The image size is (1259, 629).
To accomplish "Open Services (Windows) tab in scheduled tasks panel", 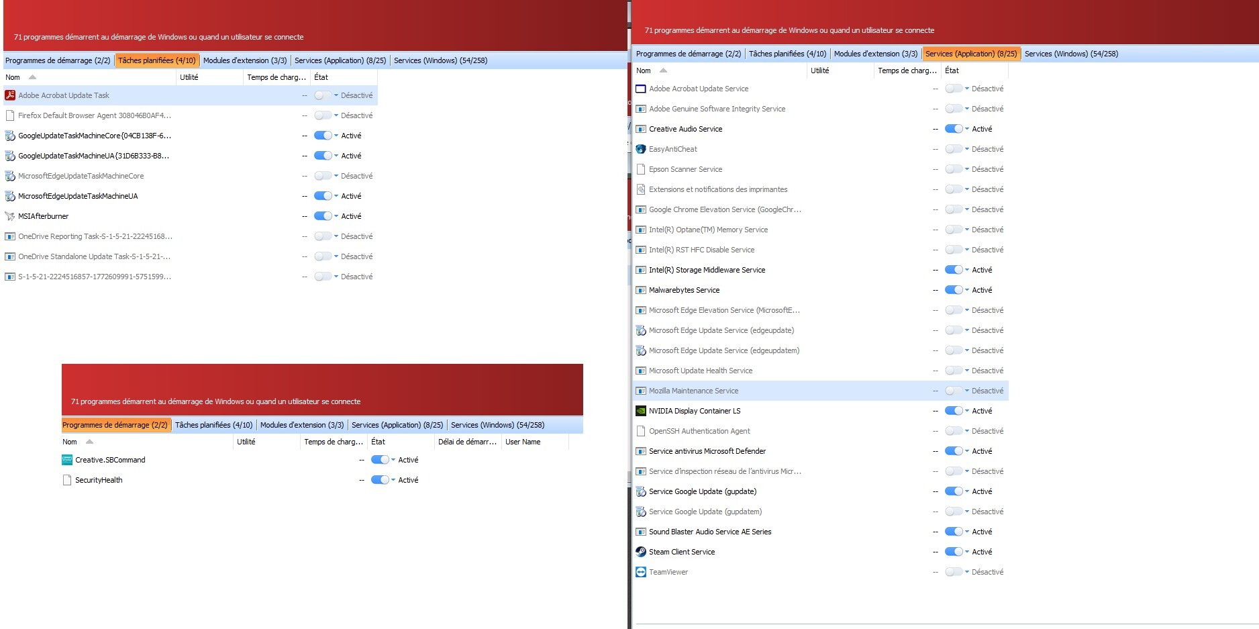I will [x=440, y=60].
